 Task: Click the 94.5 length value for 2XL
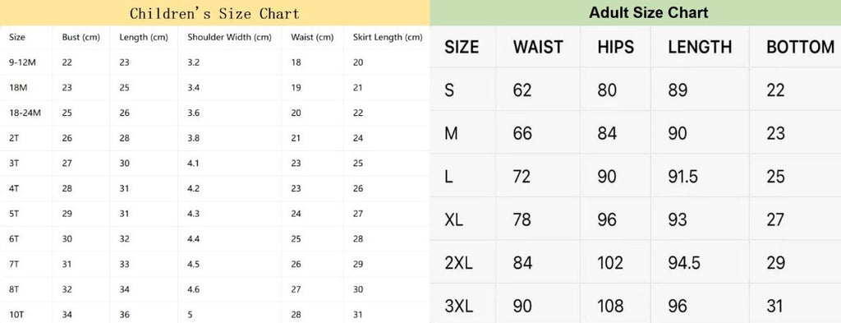684,263
